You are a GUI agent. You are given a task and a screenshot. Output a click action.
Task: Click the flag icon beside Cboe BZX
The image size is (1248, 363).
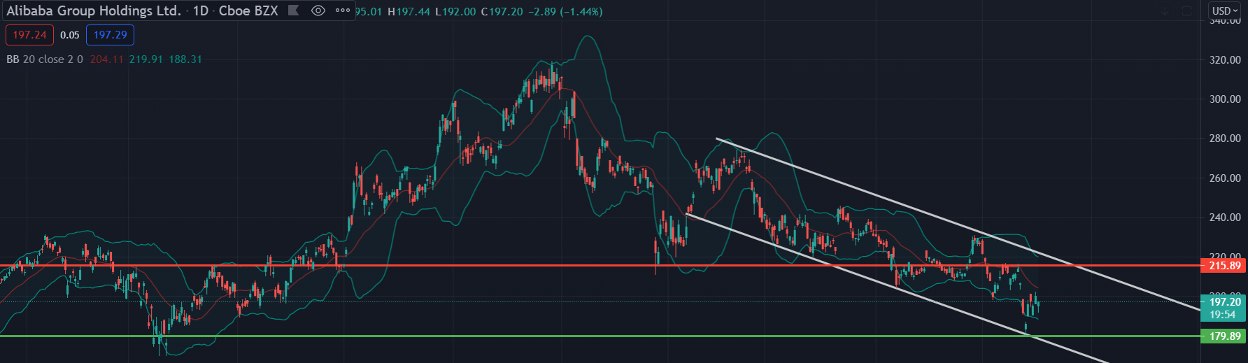coord(294,10)
